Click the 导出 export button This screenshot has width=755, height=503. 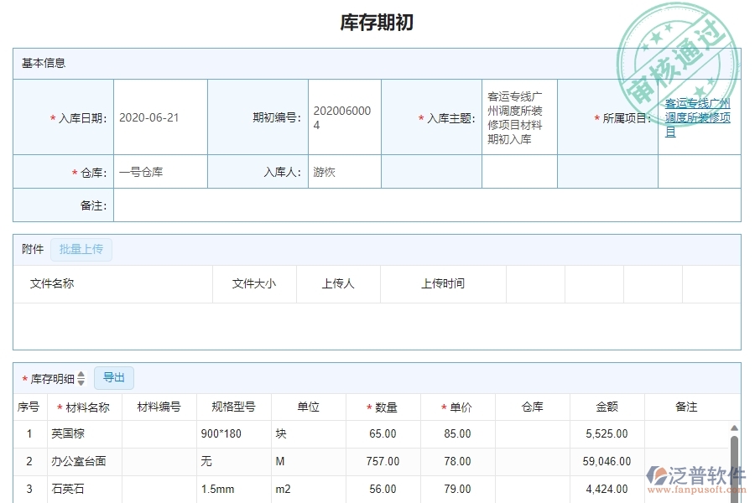[114, 377]
